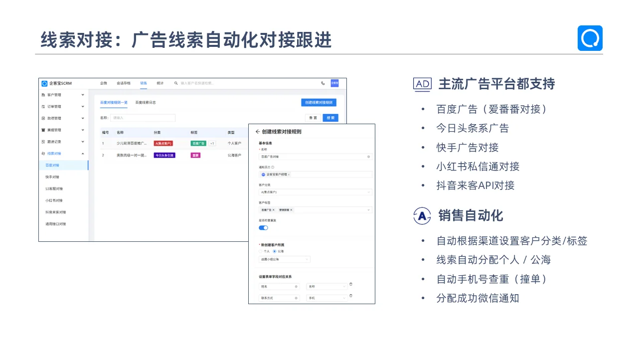This screenshot has width=638, height=359.
Task: Remove the 营销获客 tag in 客户标签 field
Action: pyautogui.click(x=291, y=210)
